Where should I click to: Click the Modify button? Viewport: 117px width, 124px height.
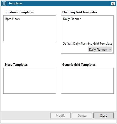[x=61, y=115]
